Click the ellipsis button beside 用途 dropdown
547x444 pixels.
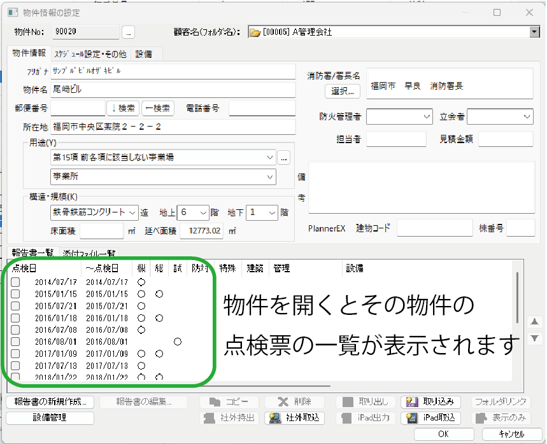[x=284, y=157]
